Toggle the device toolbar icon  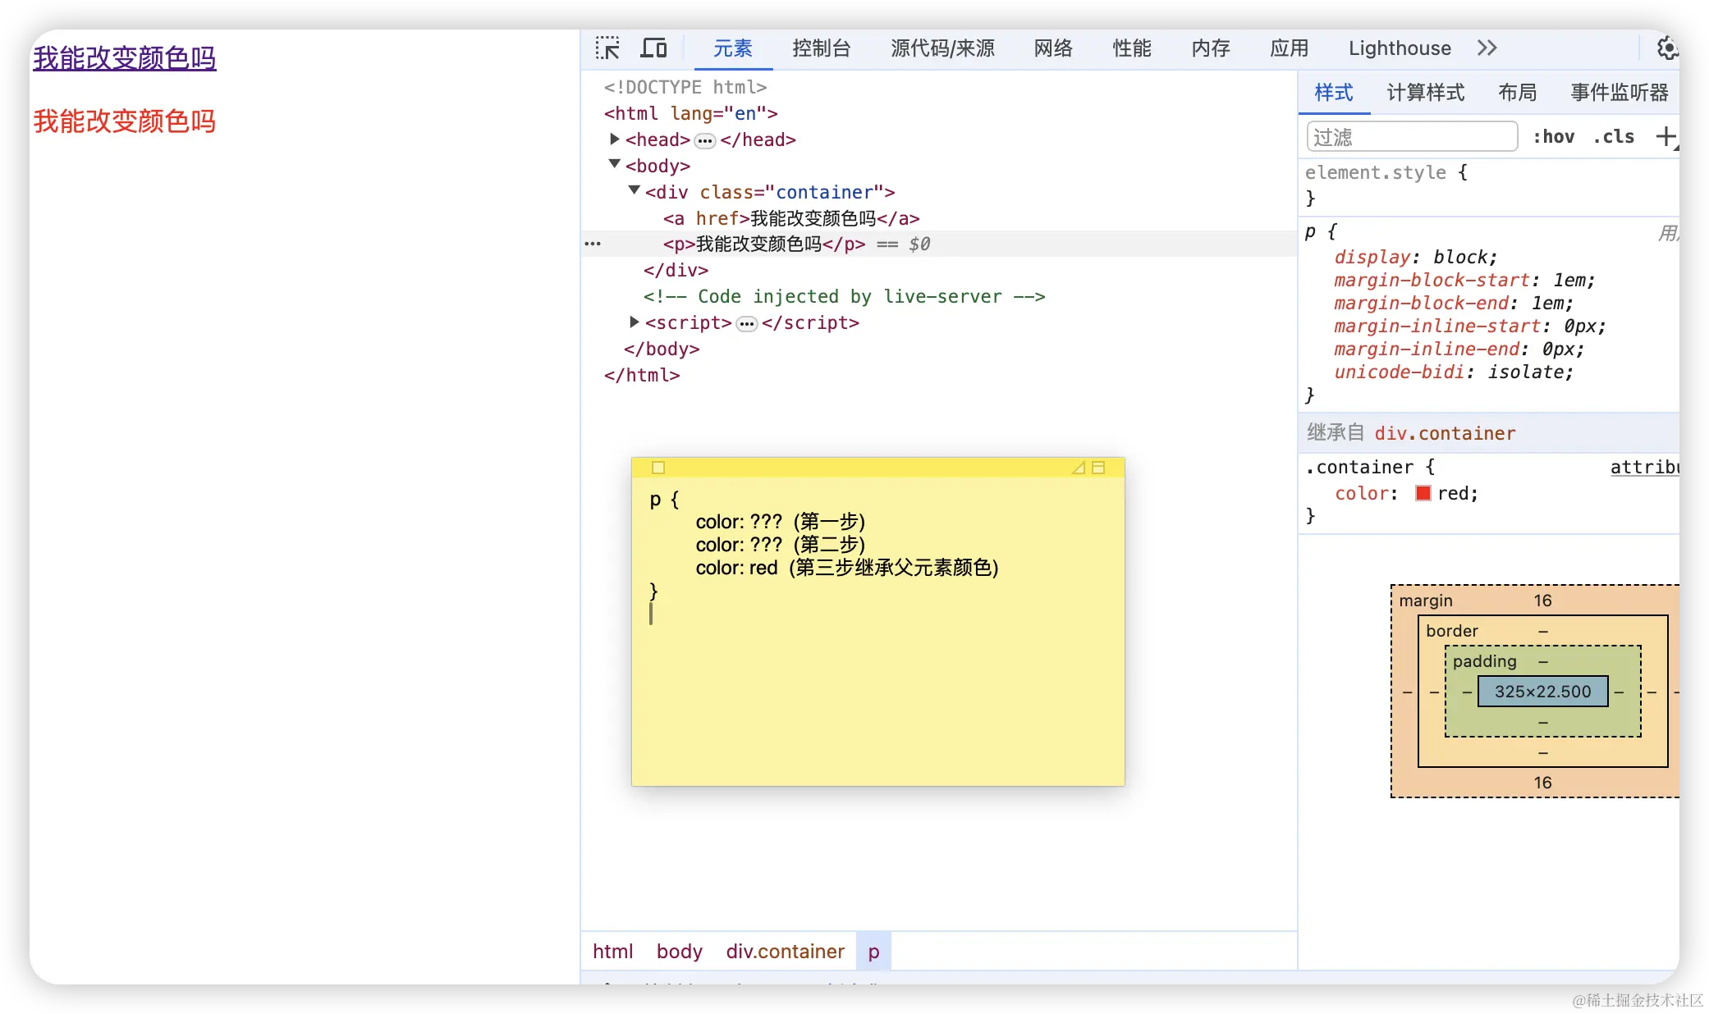(653, 48)
